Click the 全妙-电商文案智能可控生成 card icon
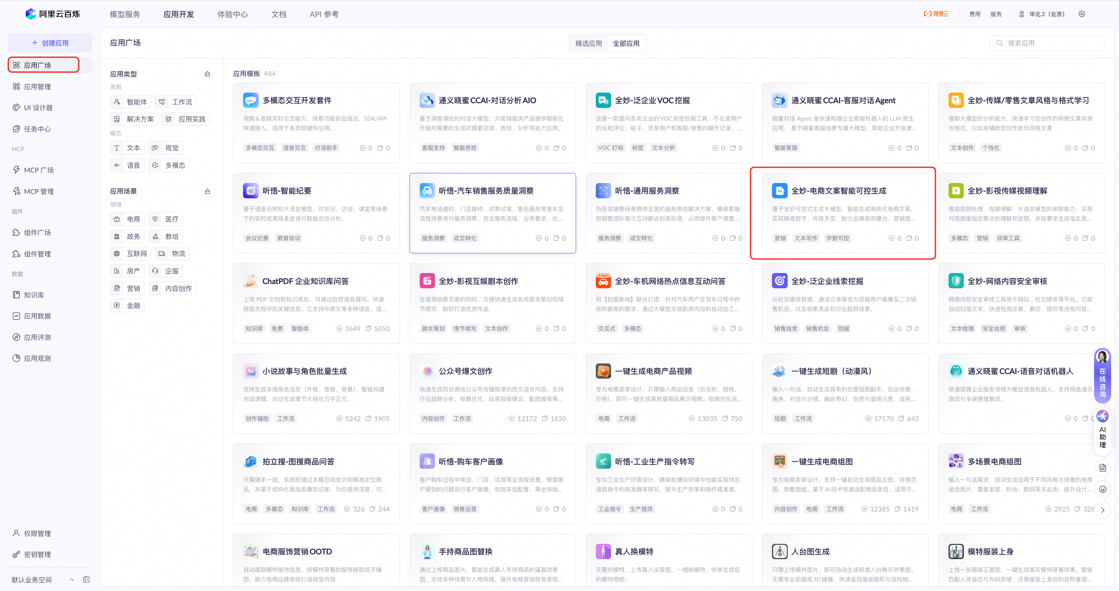This screenshot has width=1119, height=591. click(x=779, y=191)
